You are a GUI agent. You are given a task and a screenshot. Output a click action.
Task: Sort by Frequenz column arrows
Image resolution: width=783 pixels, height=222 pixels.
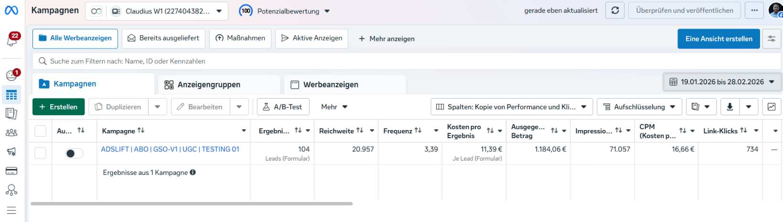[x=418, y=130]
